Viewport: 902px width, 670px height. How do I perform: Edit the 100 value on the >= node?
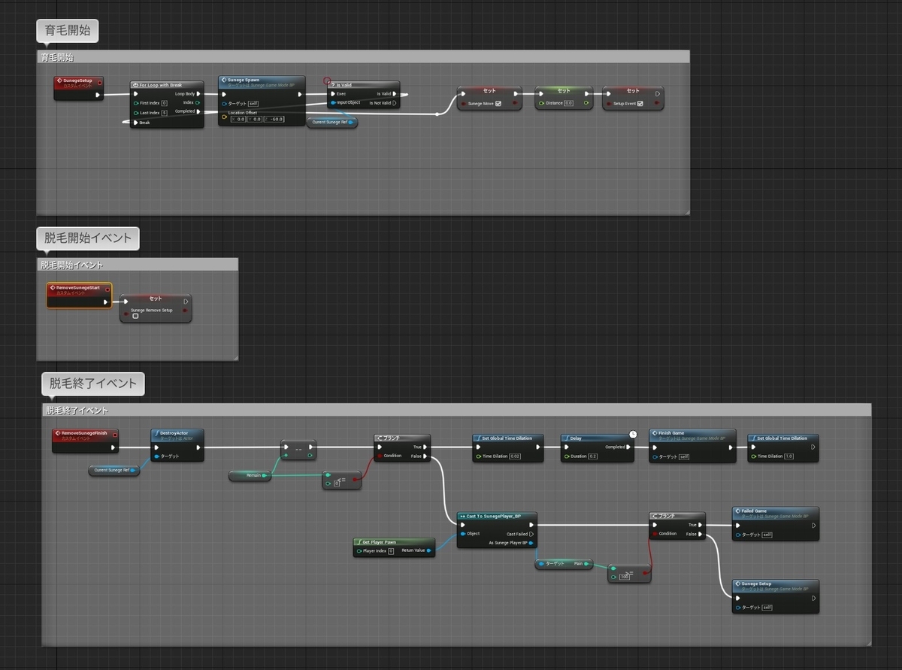(x=624, y=577)
